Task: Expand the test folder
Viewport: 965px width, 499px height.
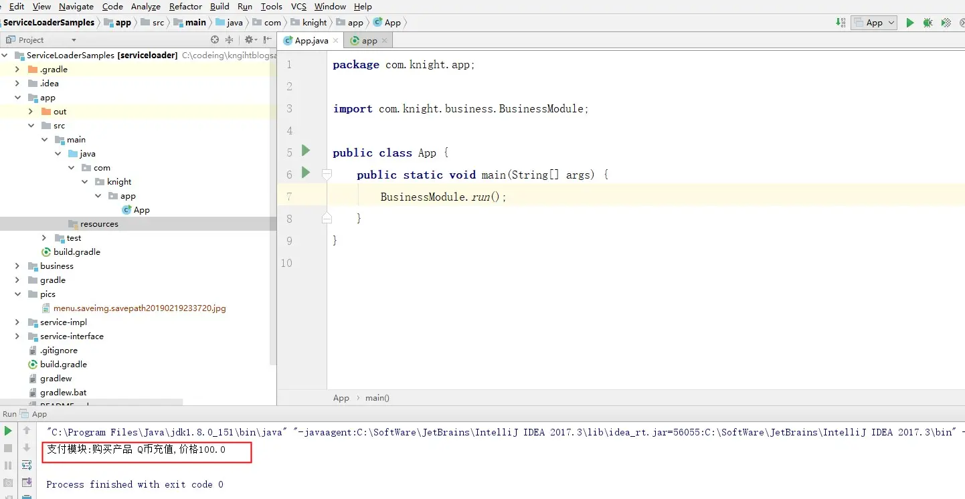Action: tap(44, 238)
